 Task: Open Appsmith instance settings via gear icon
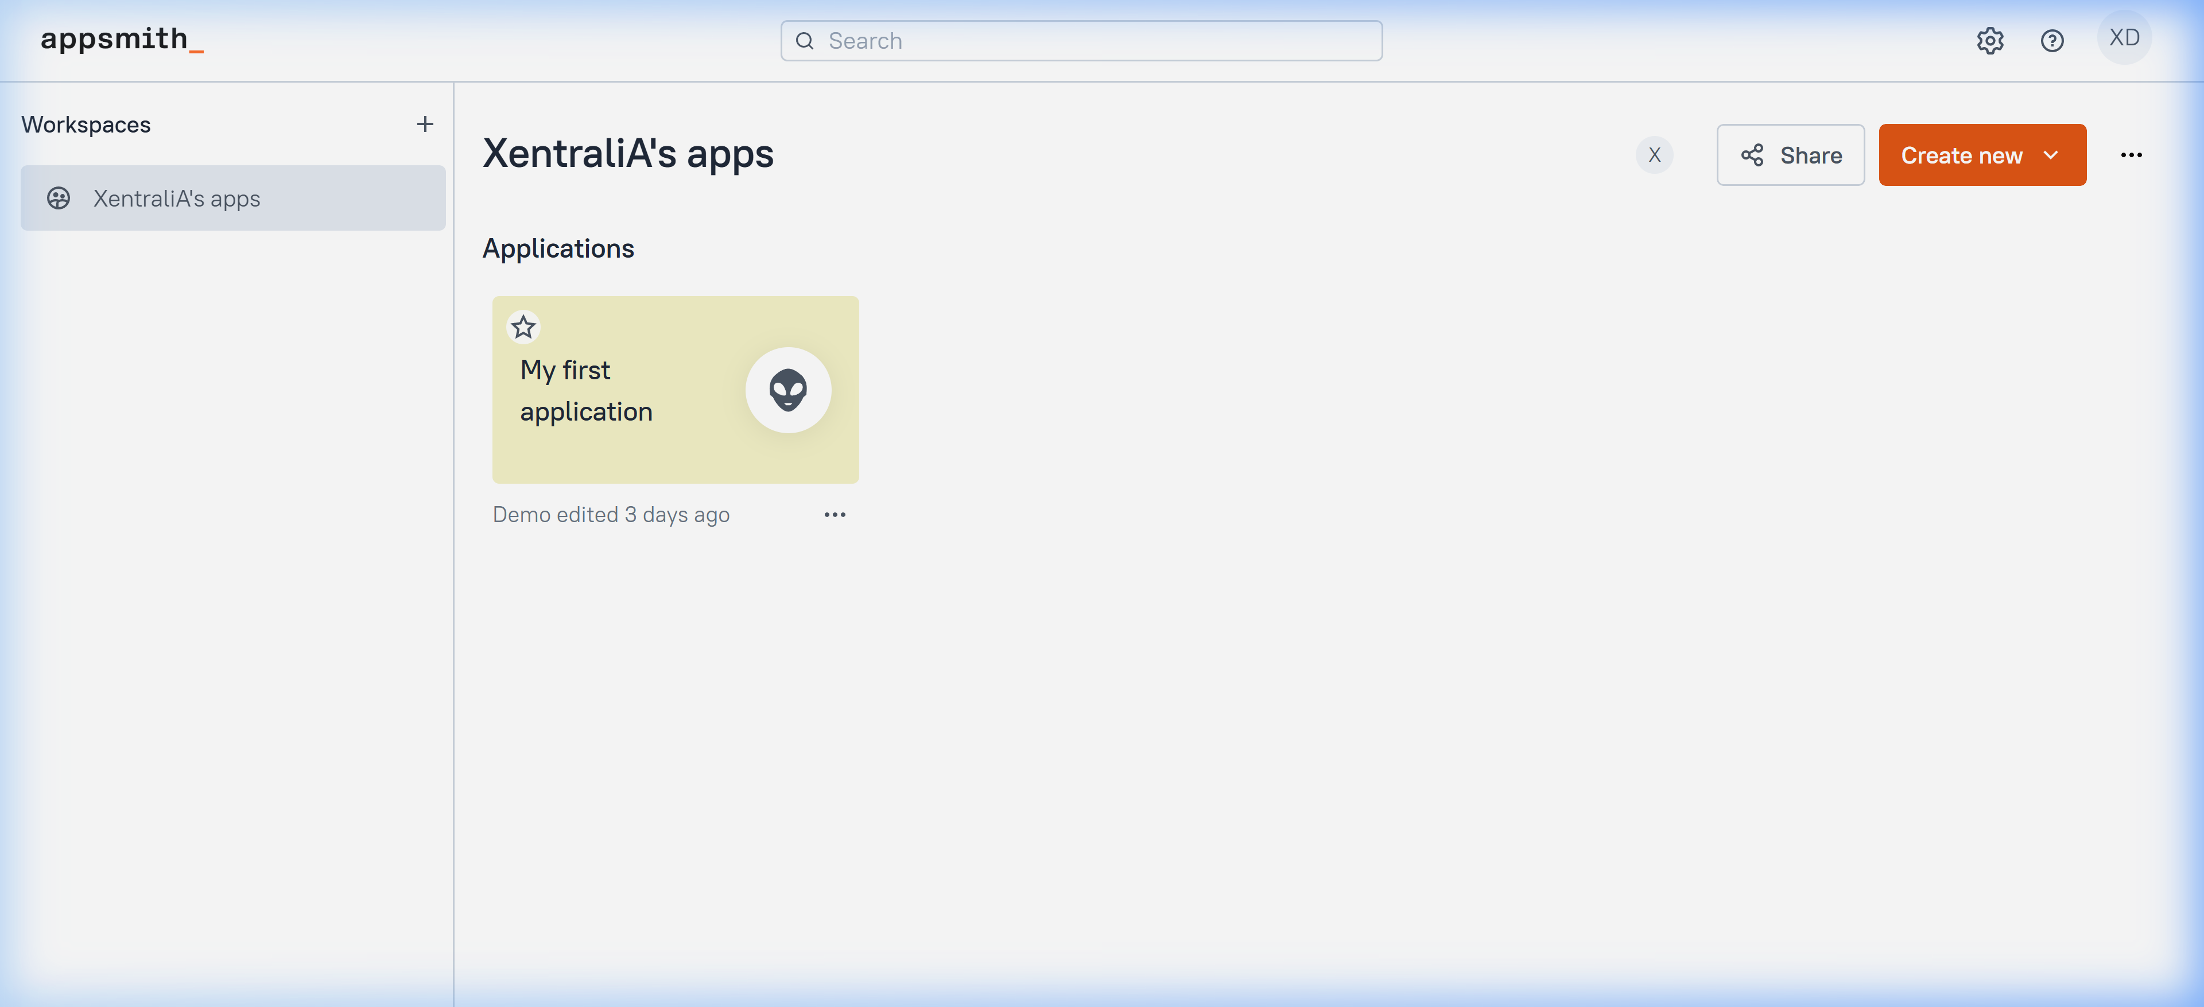1990,40
